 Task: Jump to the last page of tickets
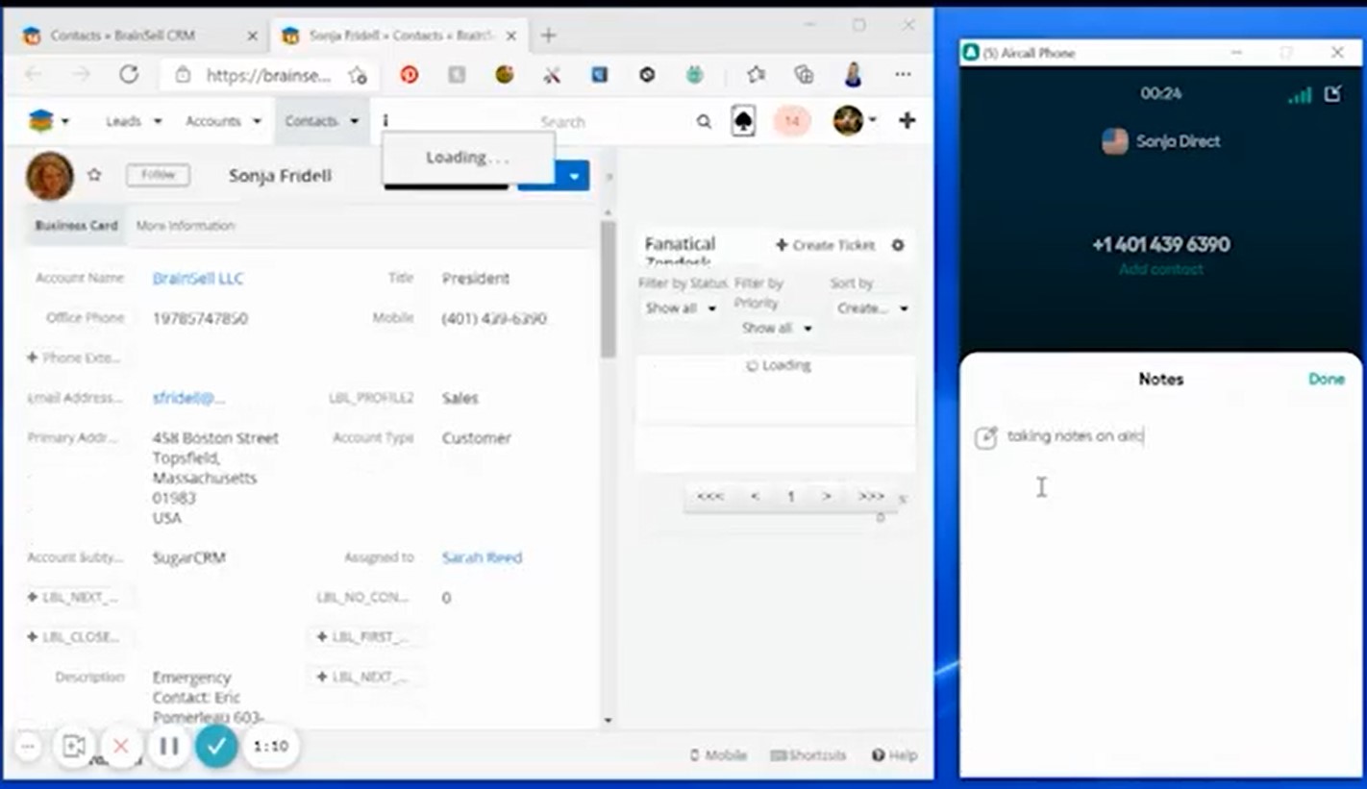coord(871,497)
